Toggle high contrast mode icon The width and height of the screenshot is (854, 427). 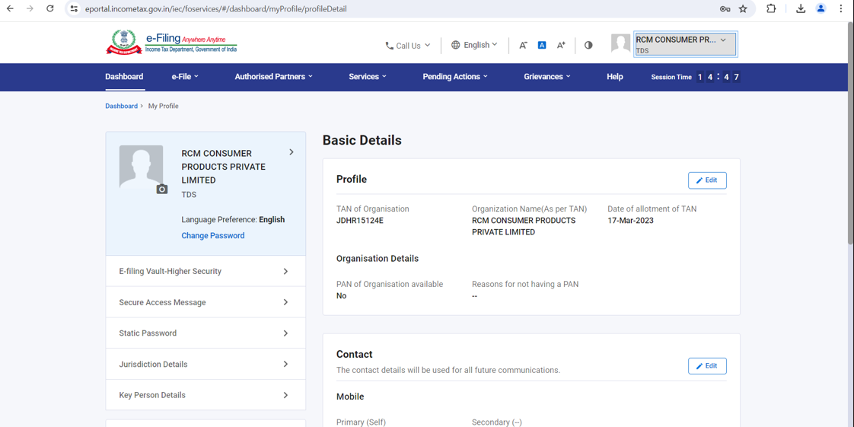click(588, 45)
